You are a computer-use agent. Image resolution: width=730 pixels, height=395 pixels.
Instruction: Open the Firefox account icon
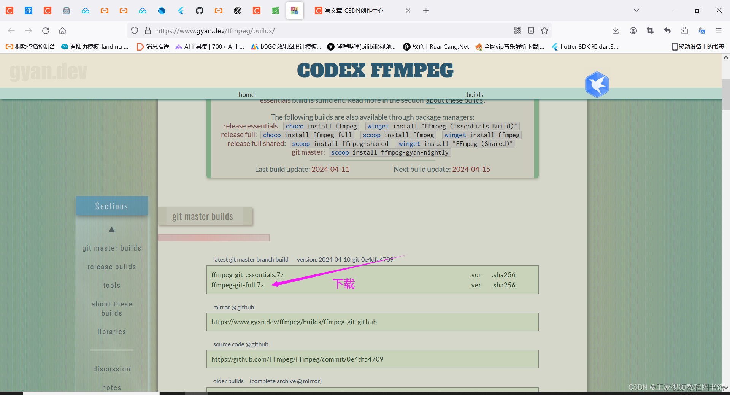coord(633,30)
